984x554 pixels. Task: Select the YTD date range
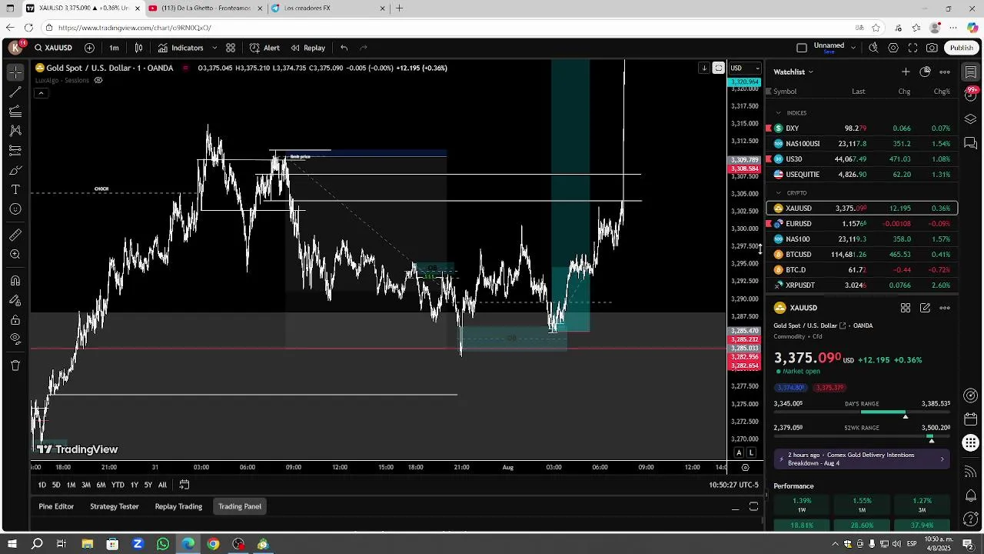(x=118, y=485)
